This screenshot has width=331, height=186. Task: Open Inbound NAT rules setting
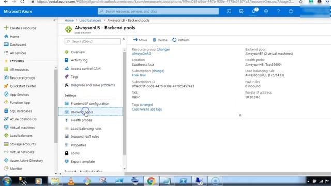click(x=91, y=136)
